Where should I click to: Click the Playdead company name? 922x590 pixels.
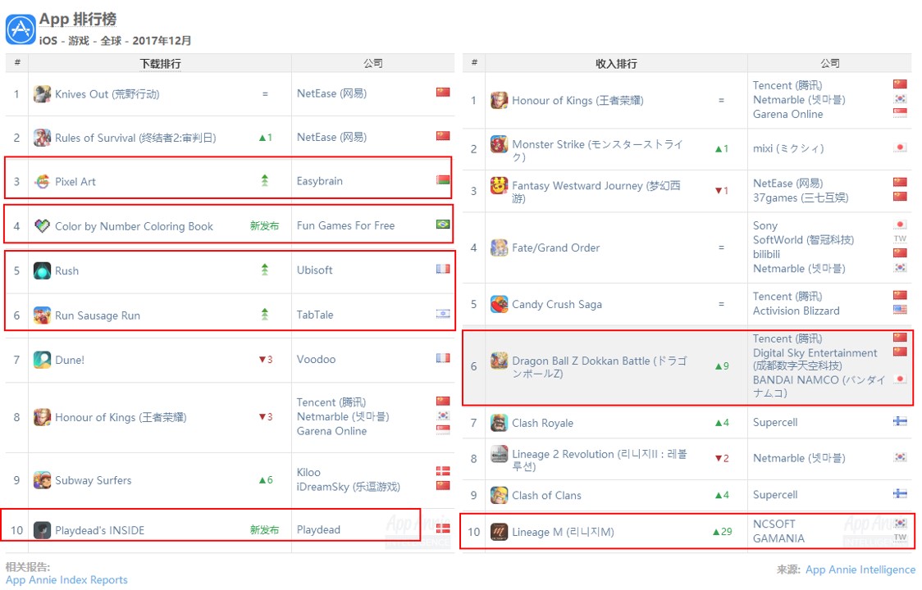point(318,529)
